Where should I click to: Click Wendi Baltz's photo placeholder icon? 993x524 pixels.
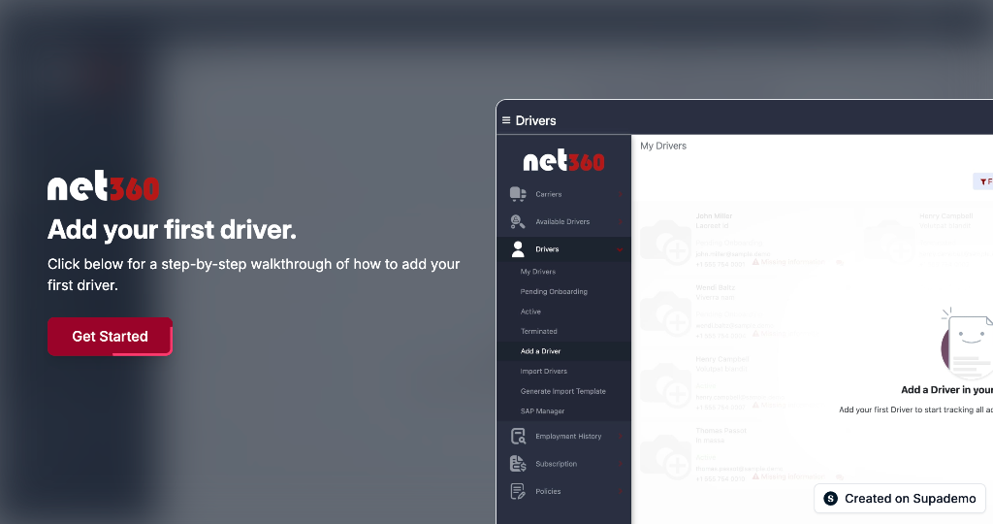coord(666,312)
